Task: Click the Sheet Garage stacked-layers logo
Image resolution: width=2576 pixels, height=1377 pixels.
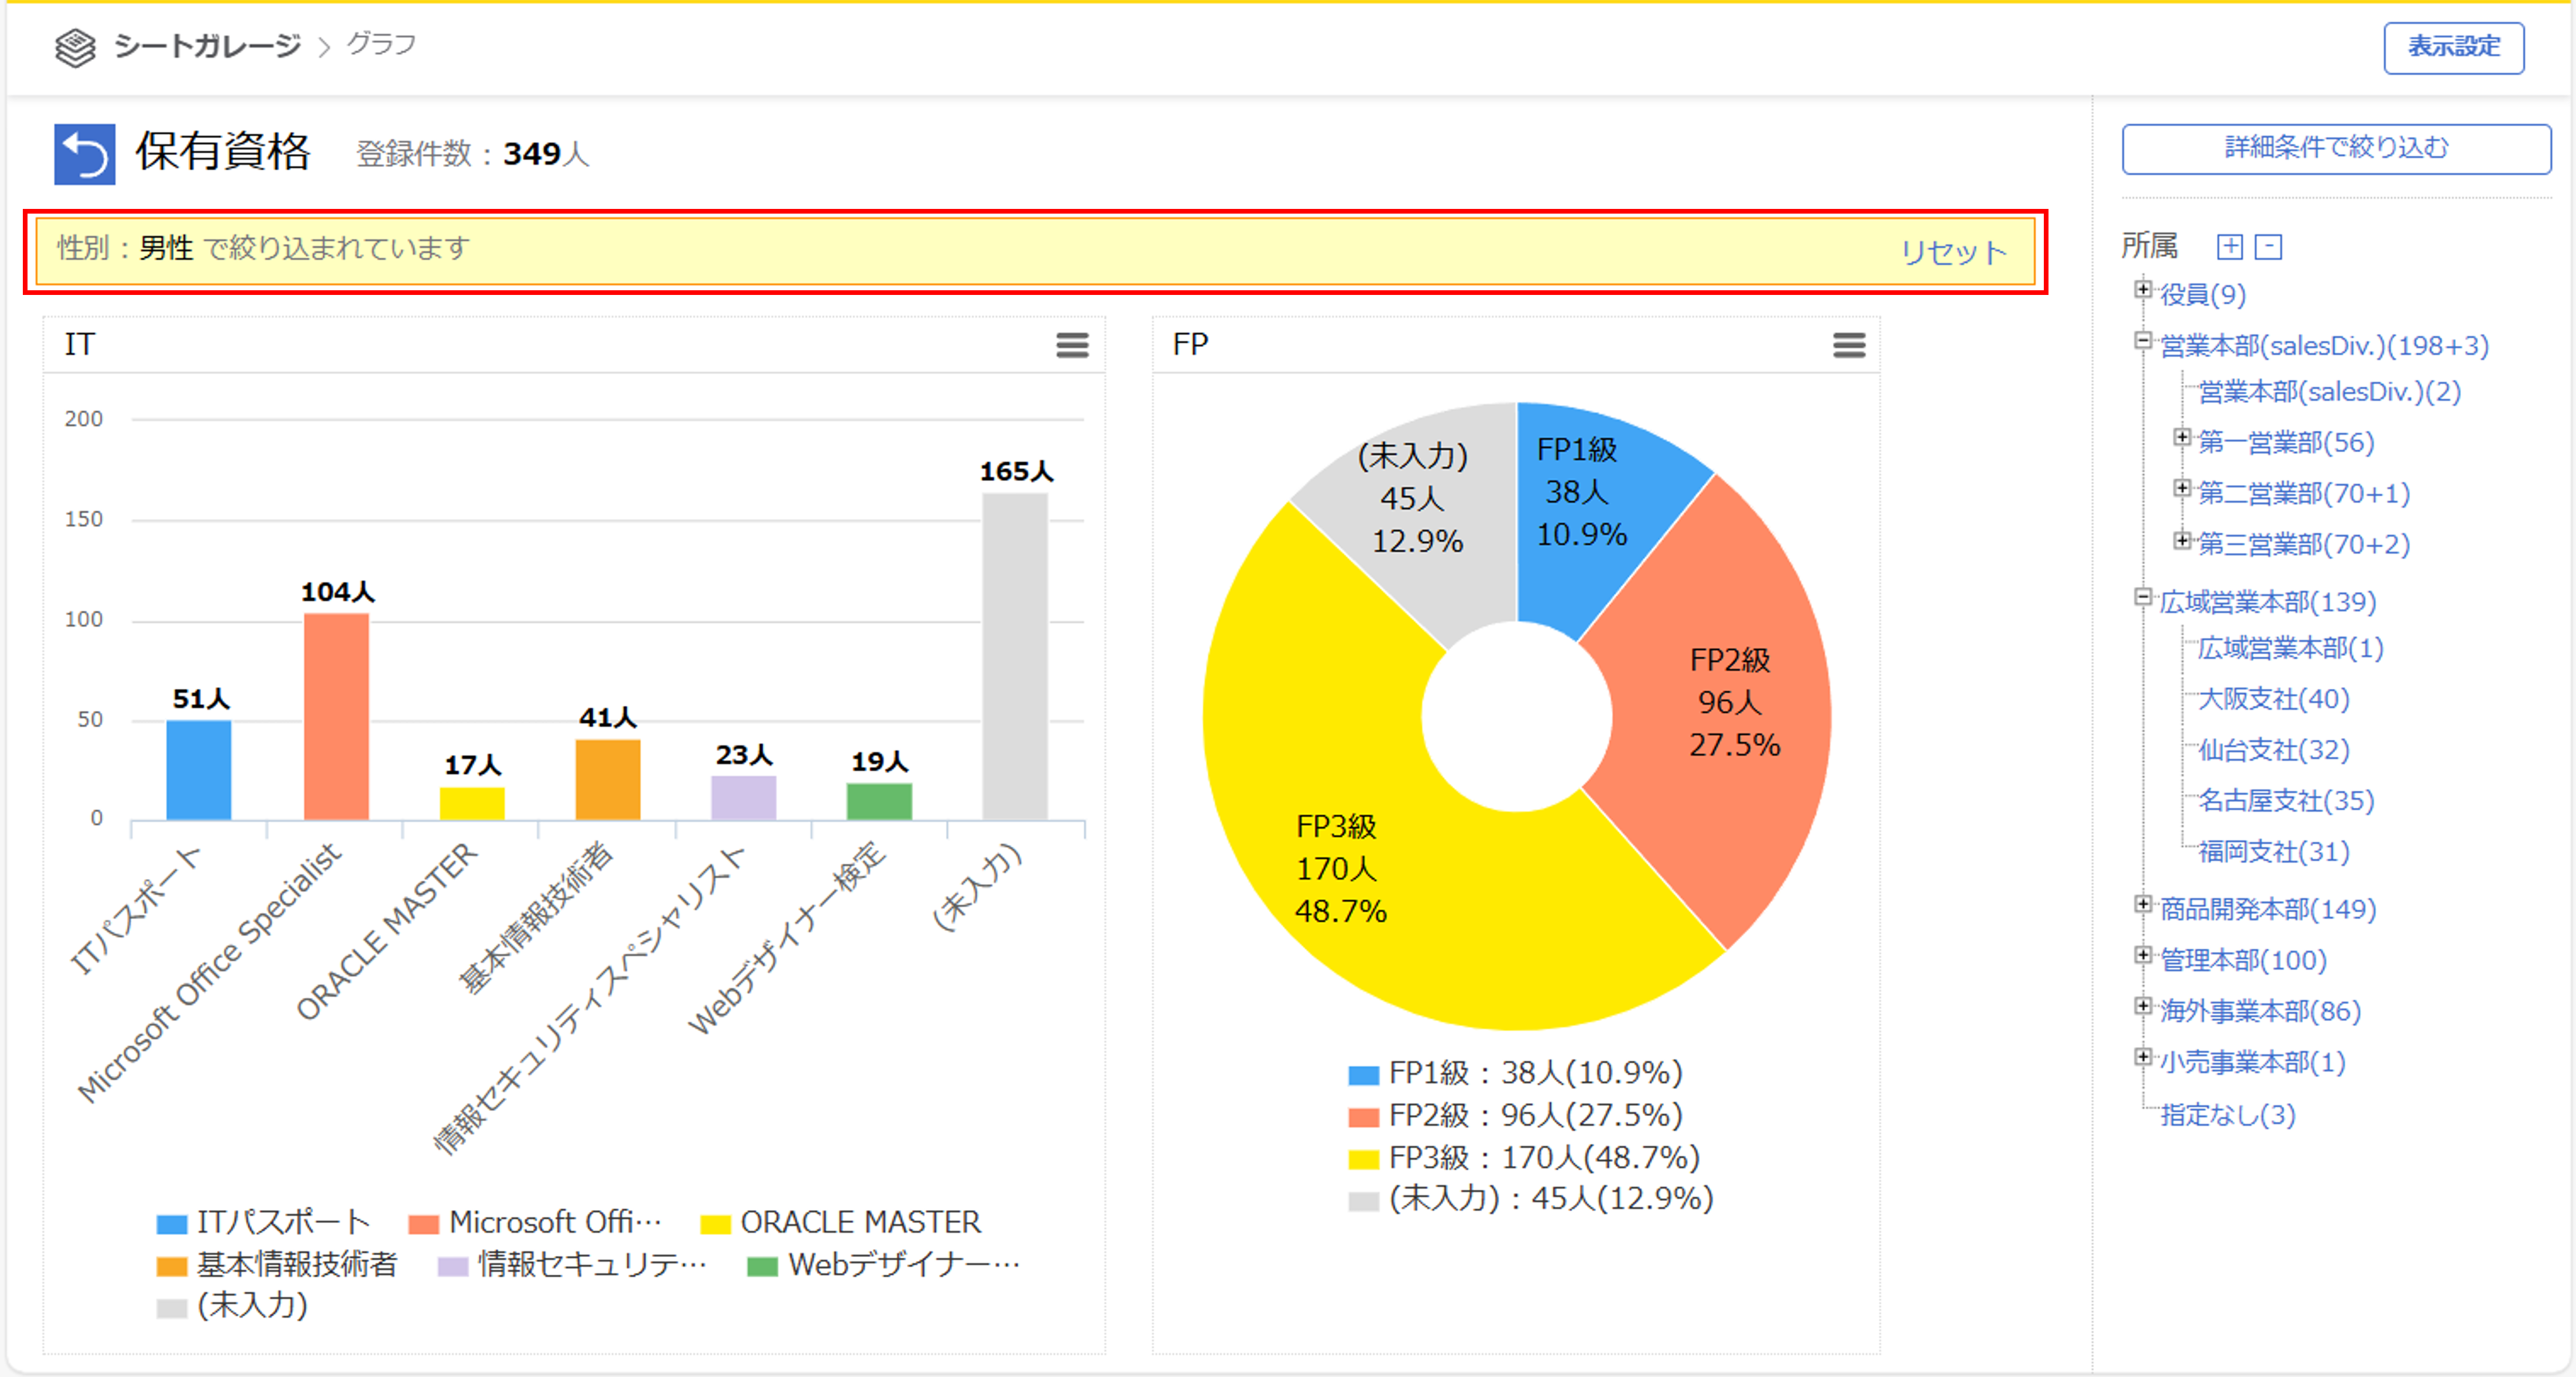Action: tap(75, 47)
